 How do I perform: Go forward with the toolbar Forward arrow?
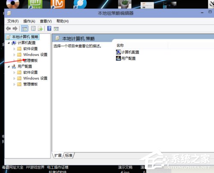point(15,29)
